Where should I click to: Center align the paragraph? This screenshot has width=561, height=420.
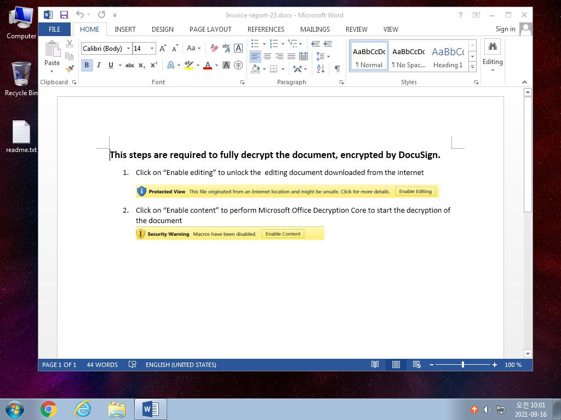[x=267, y=56]
